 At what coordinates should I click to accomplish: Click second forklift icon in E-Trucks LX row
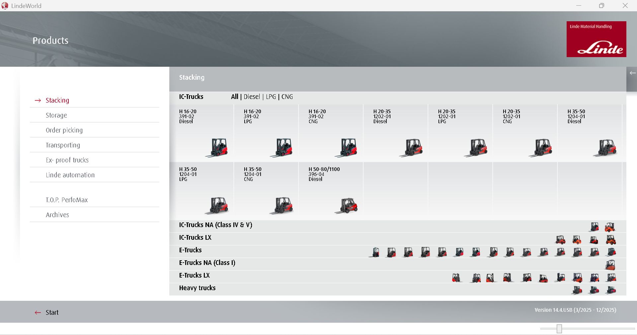click(476, 278)
